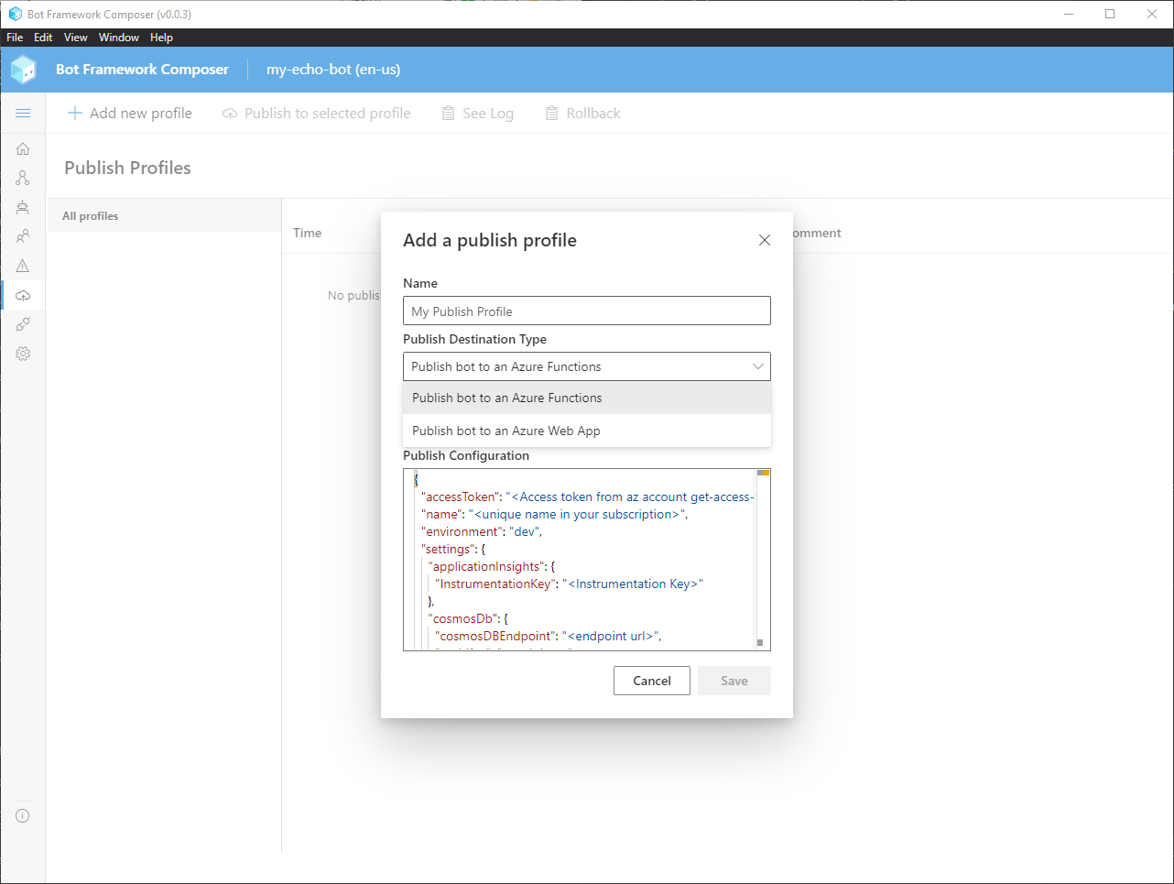1174x884 pixels.
Task: Click the "applicationInsights" line in editor
Action: [x=491, y=566]
